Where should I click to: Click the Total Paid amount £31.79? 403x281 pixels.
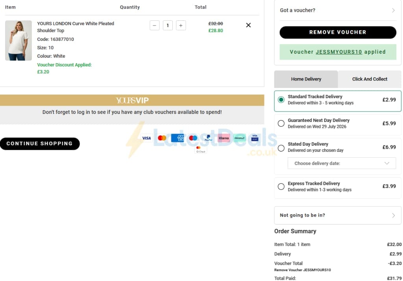pyautogui.click(x=394, y=278)
